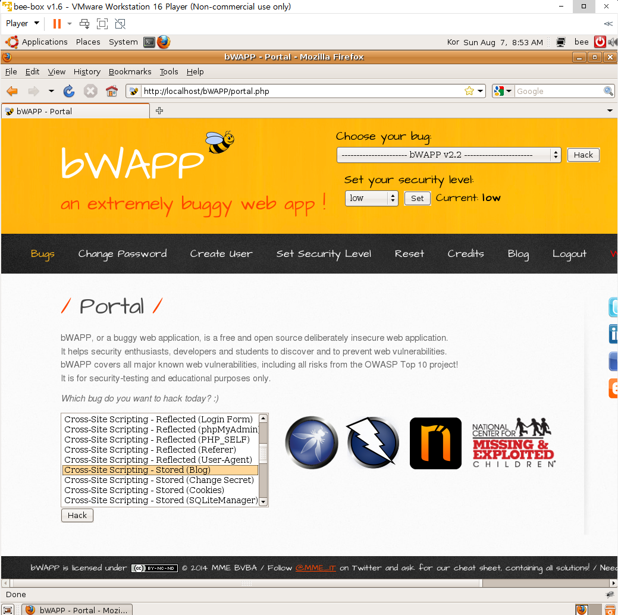The width and height of the screenshot is (618, 615).
Task: Open the address bar history dropdown
Action: coord(480,91)
